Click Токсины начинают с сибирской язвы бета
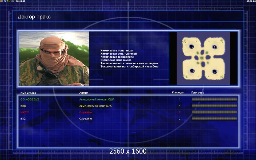This screenshot has height=160, width=256. 130,66
